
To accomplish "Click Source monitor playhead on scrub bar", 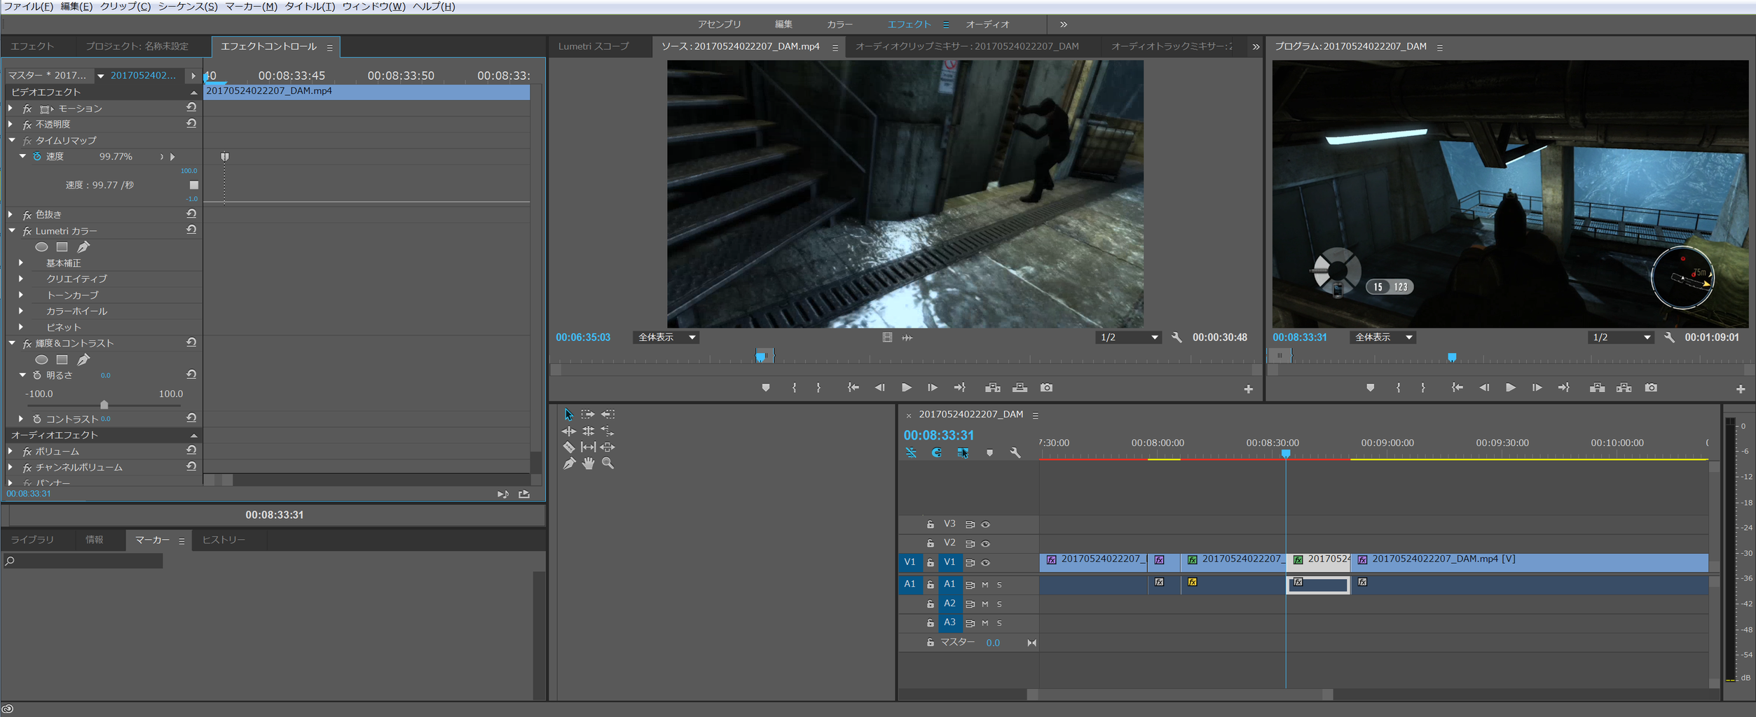I will point(760,357).
